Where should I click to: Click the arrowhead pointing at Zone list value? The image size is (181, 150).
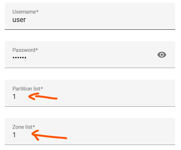point(35,135)
